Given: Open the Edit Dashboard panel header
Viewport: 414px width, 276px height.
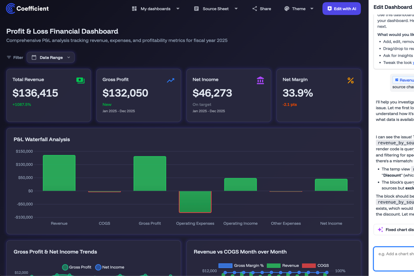Looking at the screenshot, I should pos(393,7).
